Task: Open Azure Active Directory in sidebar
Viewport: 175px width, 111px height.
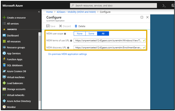Action: [x=19, y=101]
